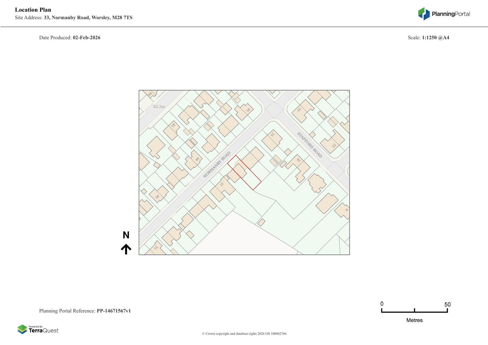Click the north arrow symbol
The image size is (488, 345).
(126, 249)
